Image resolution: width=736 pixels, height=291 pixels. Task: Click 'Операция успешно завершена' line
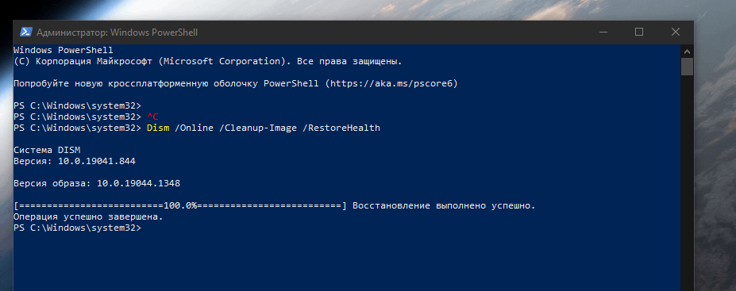(x=88, y=217)
